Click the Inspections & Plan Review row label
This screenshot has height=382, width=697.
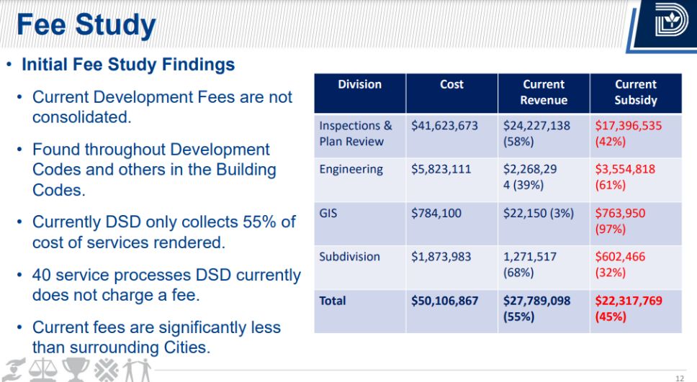(356, 133)
